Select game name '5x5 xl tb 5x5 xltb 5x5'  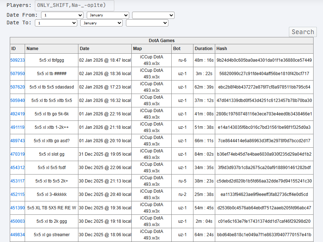52,101
